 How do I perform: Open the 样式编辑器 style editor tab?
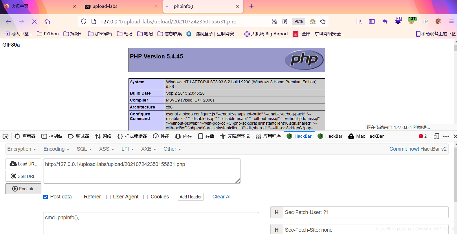[x=132, y=136]
